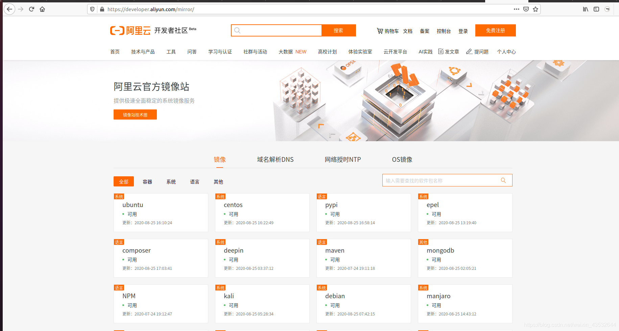Open the 工具 nav menu
The height and width of the screenshot is (331, 619).
171,52
